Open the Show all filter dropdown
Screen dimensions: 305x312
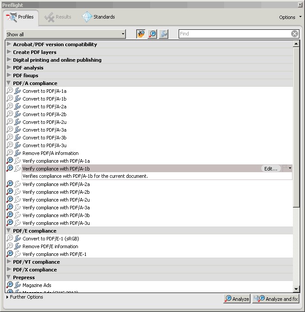[66, 34]
